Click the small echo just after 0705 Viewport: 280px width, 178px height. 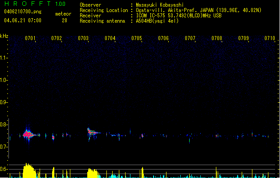(x=142, y=136)
